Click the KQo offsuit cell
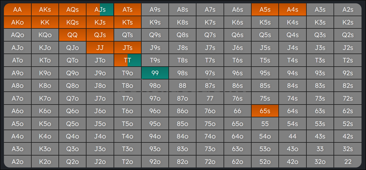 (x=45, y=35)
